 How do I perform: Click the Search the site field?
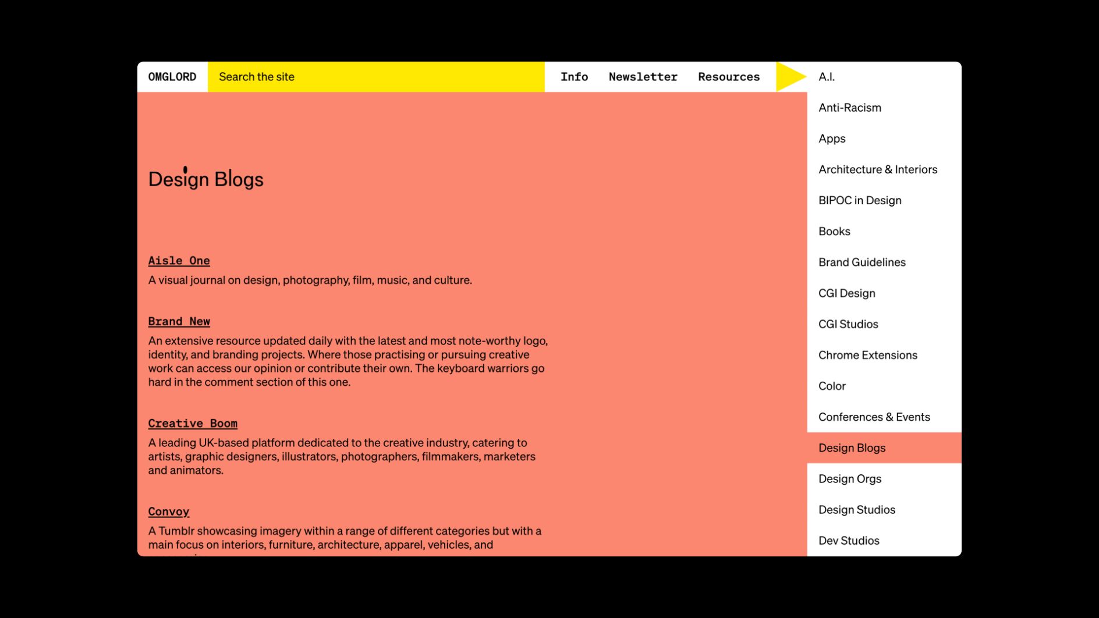[375, 77]
